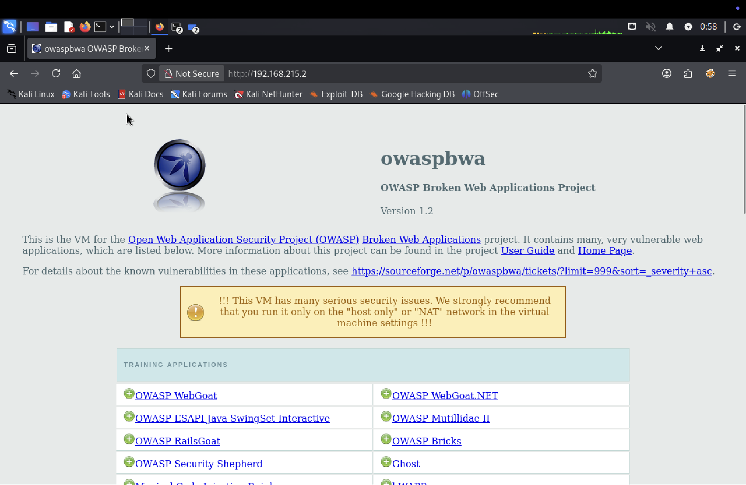This screenshot has width=746, height=485.
Task: Open the Firefox extensions puzzle icon
Action: coord(688,74)
